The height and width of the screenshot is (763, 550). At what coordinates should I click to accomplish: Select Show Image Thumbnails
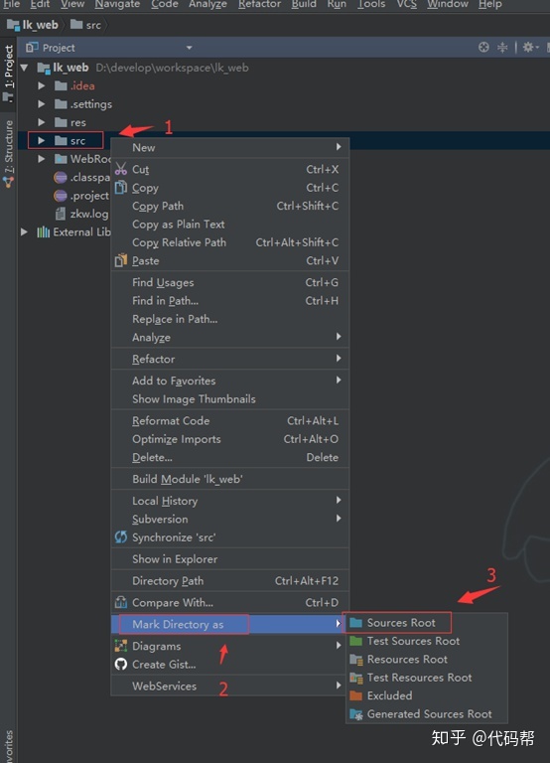tap(230, 399)
